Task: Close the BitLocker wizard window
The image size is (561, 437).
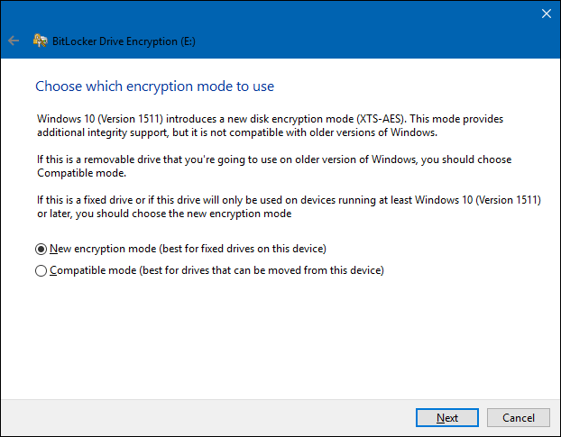Action: pos(545,14)
